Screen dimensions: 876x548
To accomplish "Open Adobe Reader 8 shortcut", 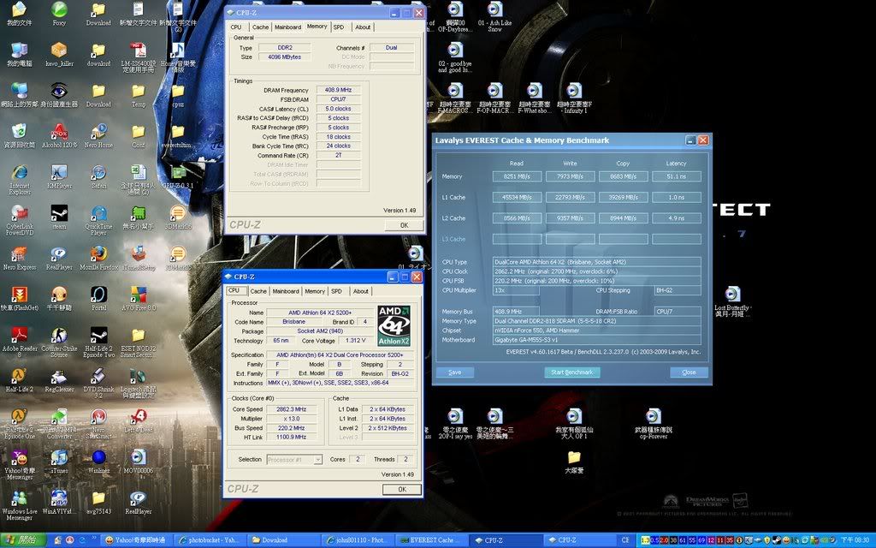I will pos(20,342).
